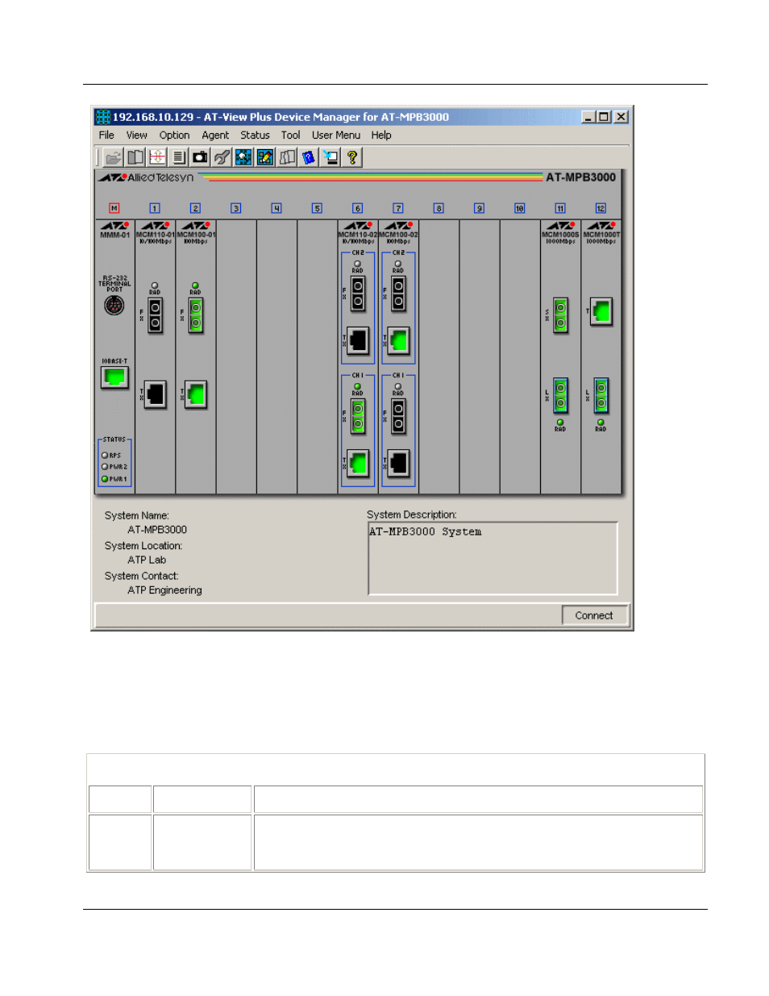This screenshot has width=769, height=996.
Task: Click the computer download arrow toolbar icon
Action: pos(330,157)
